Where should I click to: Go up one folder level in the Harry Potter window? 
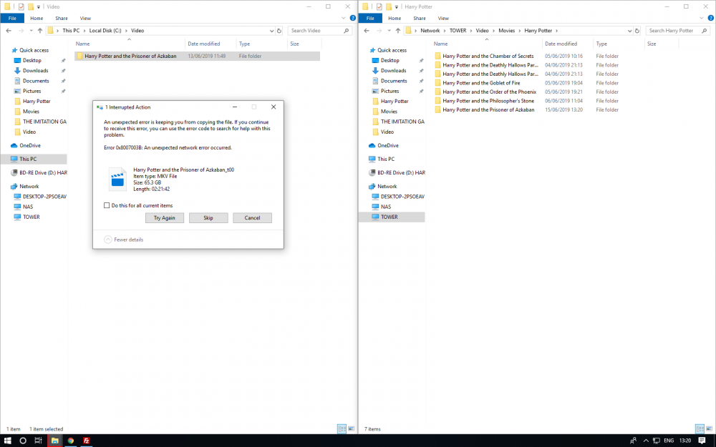(x=397, y=31)
